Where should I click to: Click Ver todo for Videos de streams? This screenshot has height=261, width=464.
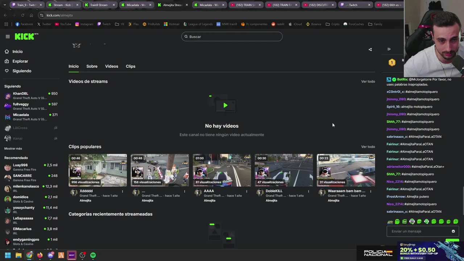(x=368, y=82)
